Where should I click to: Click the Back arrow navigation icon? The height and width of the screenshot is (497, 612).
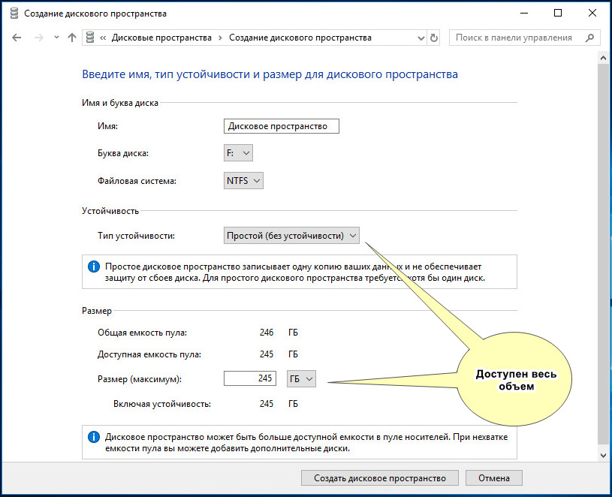pyautogui.click(x=17, y=38)
